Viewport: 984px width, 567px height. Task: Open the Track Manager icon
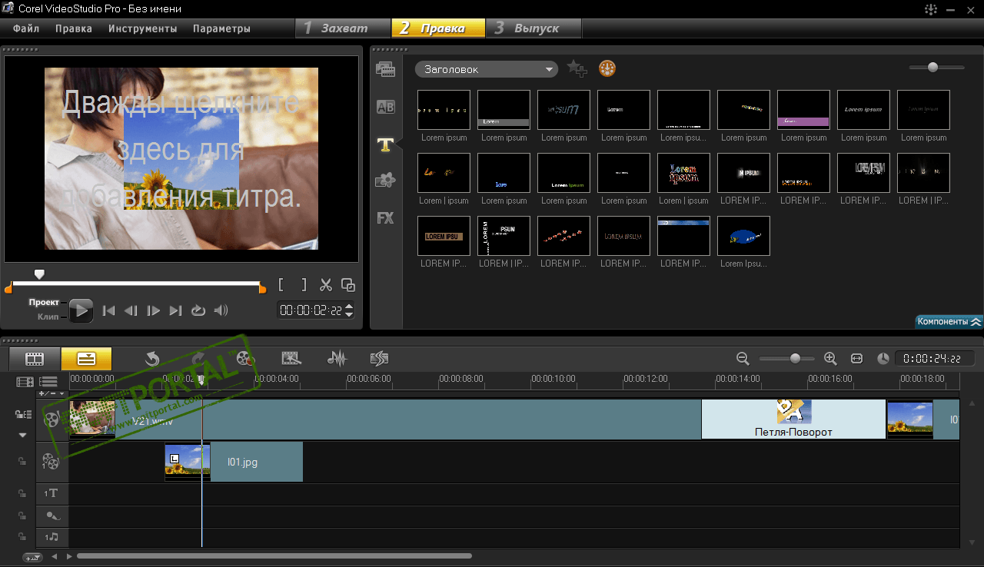[x=48, y=382]
